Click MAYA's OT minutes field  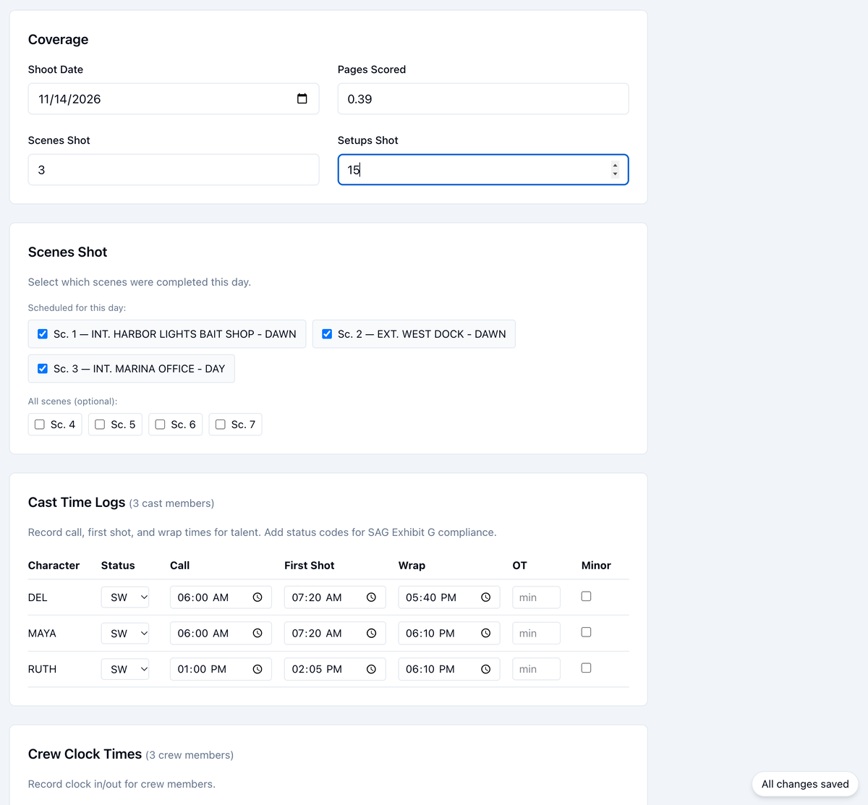tap(536, 634)
